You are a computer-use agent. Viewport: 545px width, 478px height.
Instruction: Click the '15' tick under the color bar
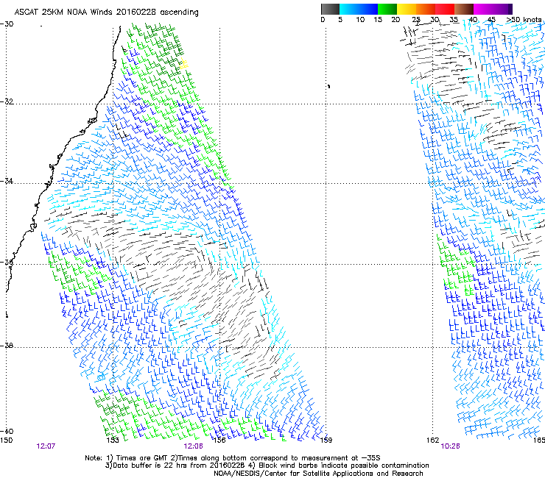click(378, 20)
